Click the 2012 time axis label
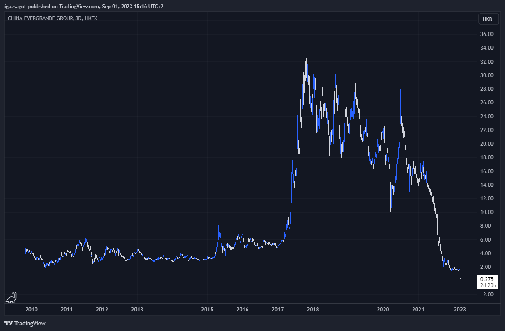 [102, 310]
